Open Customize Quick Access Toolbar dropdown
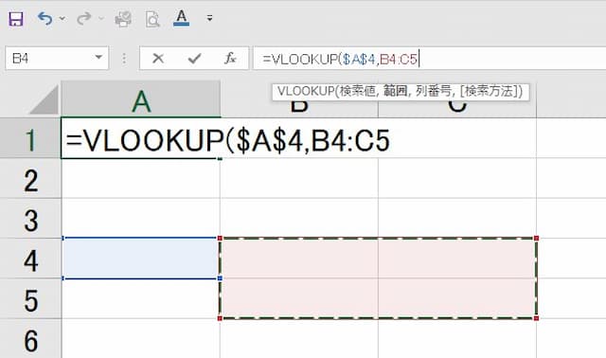Image resolution: width=606 pixels, height=358 pixels. click(x=209, y=18)
